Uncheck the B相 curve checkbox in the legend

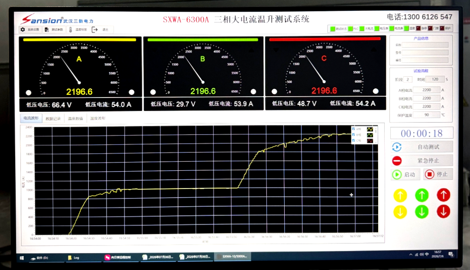353,135
